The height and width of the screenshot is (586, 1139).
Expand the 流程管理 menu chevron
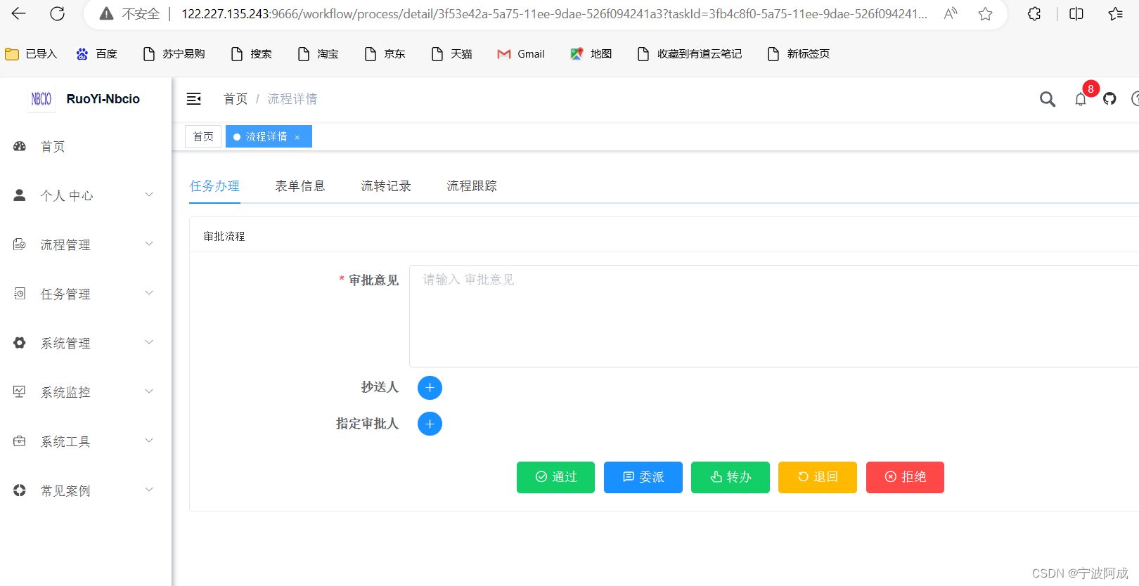(x=149, y=244)
